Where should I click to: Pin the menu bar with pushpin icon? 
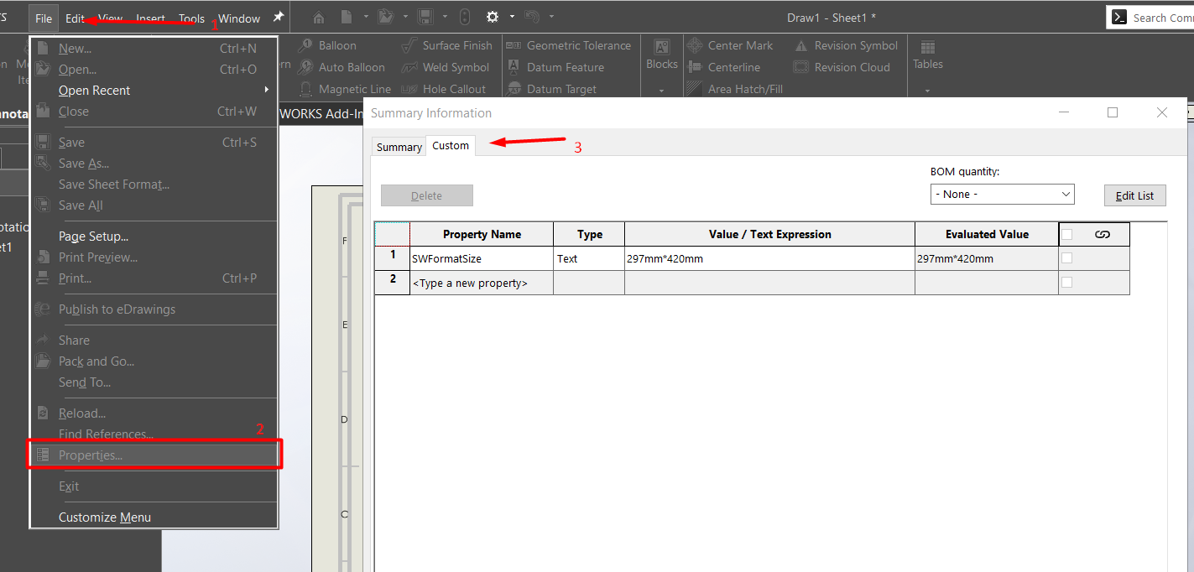(279, 18)
